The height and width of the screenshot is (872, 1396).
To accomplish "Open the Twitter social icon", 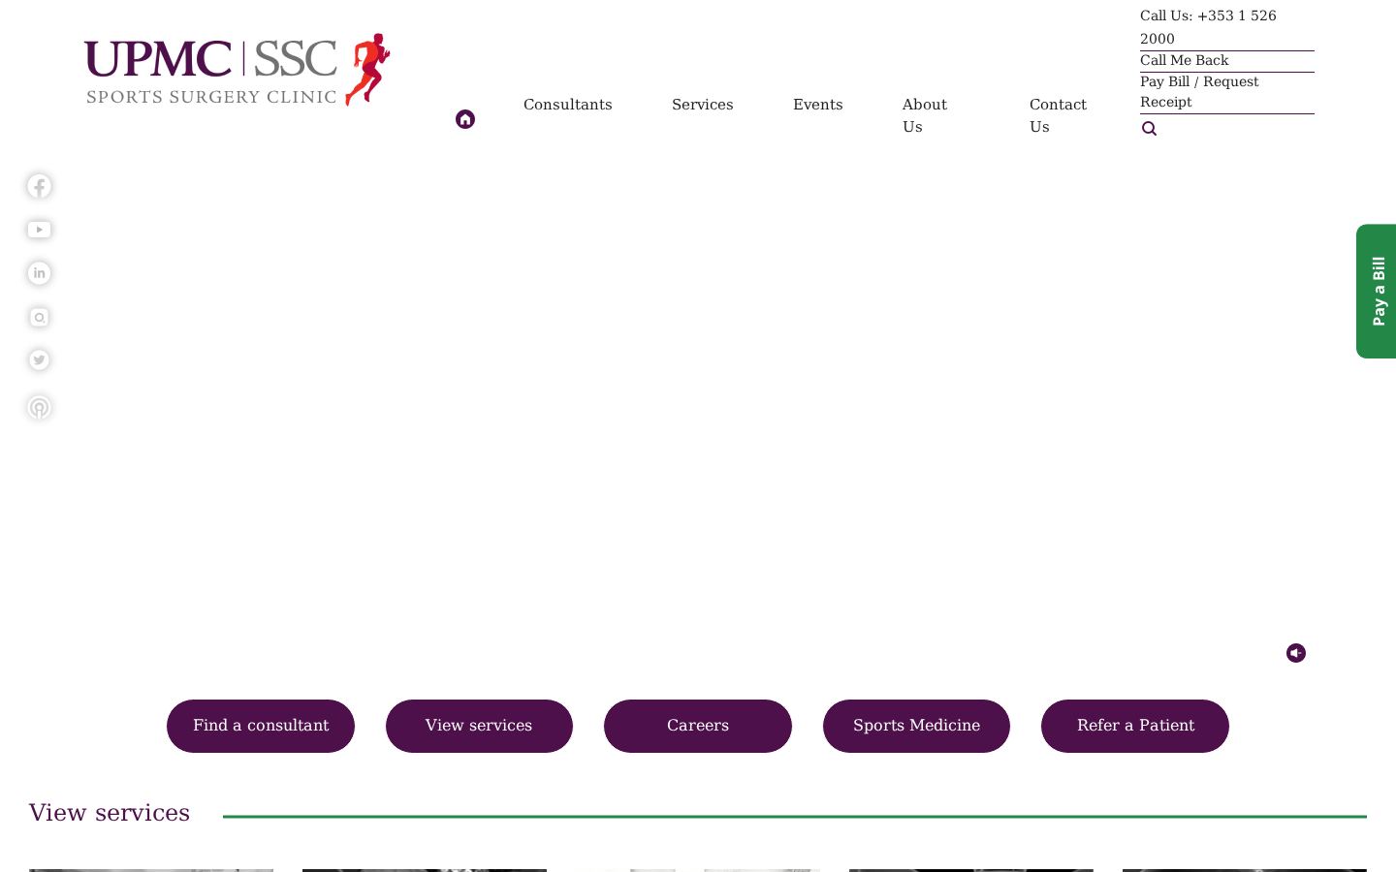I will (x=39, y=359).
